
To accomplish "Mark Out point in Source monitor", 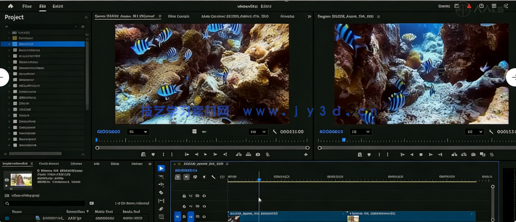I will (x=172, y=155).
